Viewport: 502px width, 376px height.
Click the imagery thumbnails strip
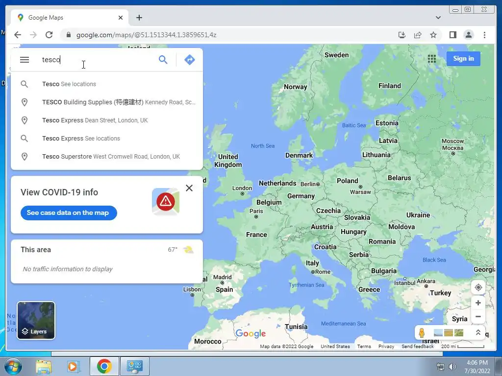click(x=449, y=333)
